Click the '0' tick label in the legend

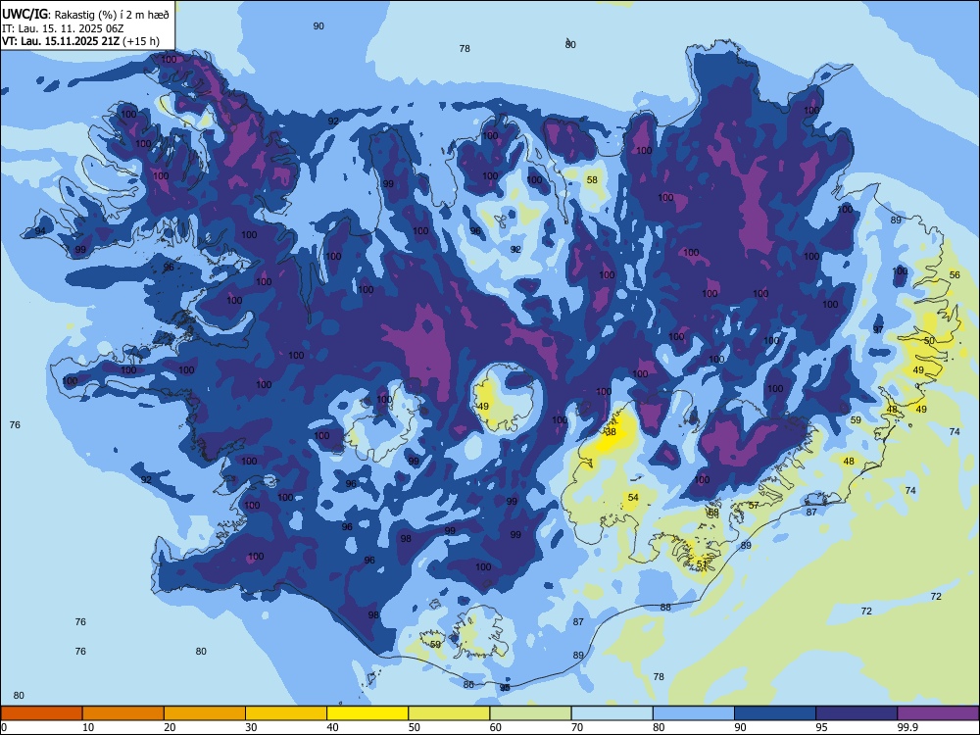[x=4, y=727]
